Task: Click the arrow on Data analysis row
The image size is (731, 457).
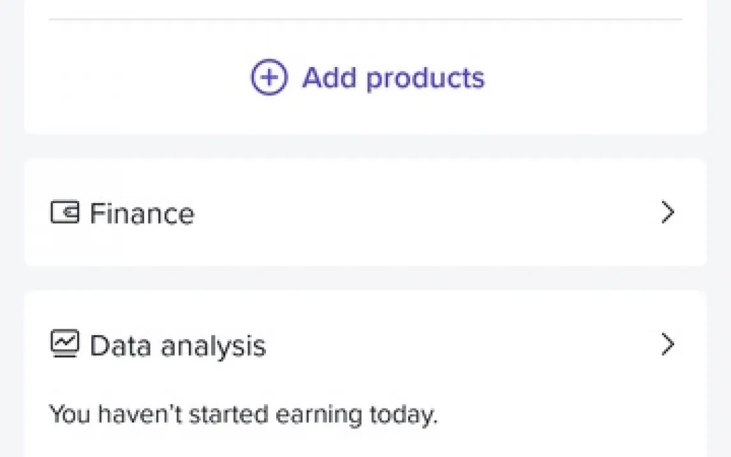Action: tap(668, 345)
